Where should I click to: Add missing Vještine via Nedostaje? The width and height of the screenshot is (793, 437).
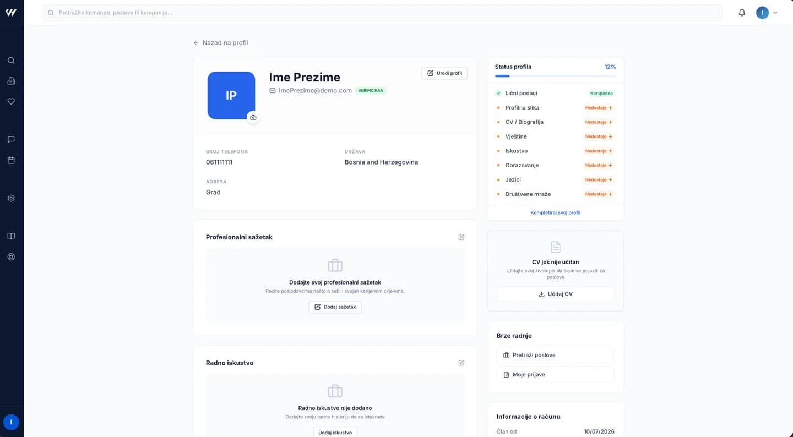[599, 136]
